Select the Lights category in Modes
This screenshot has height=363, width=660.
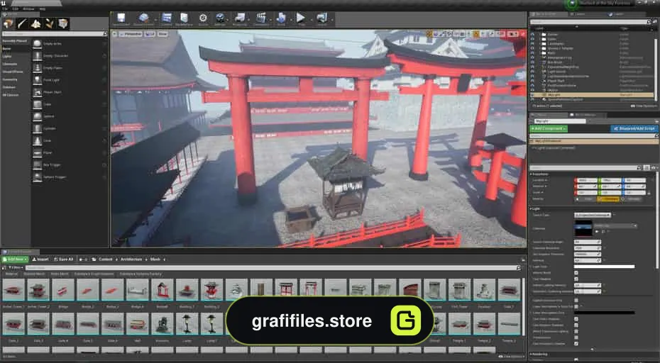click(7, 56)
